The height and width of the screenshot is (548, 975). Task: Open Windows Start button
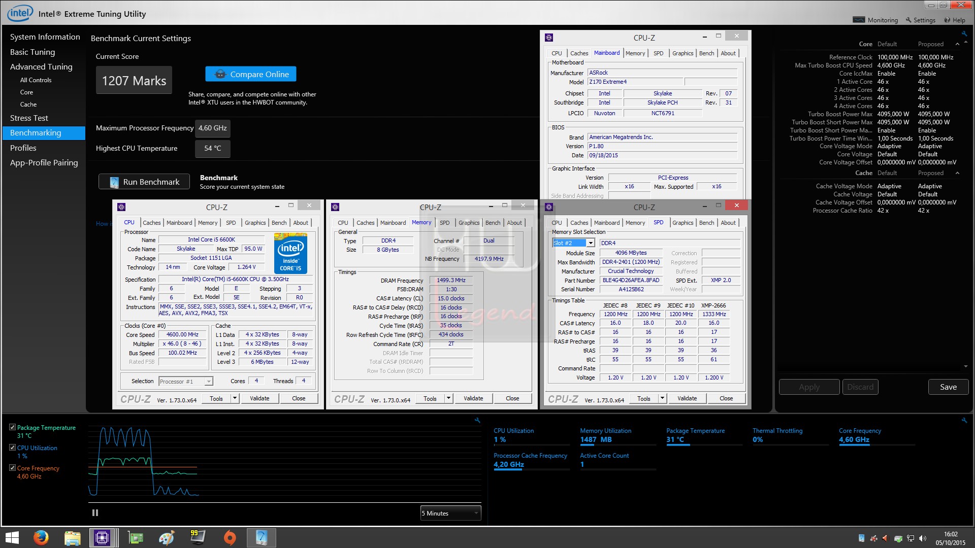click(x=11, y=538)
